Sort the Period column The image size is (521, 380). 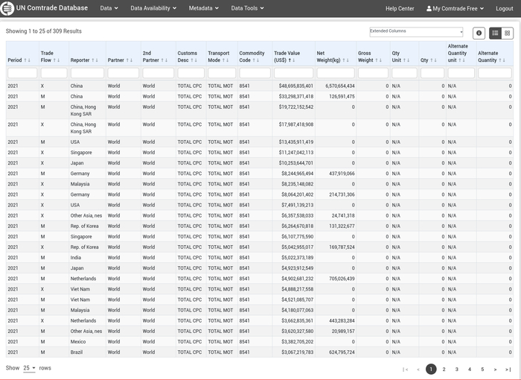[x=28, y=60]
